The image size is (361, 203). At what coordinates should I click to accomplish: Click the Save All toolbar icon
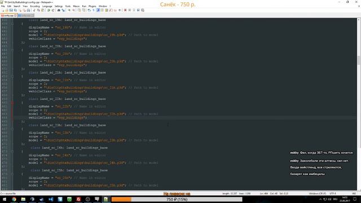[x=15, y=10]
